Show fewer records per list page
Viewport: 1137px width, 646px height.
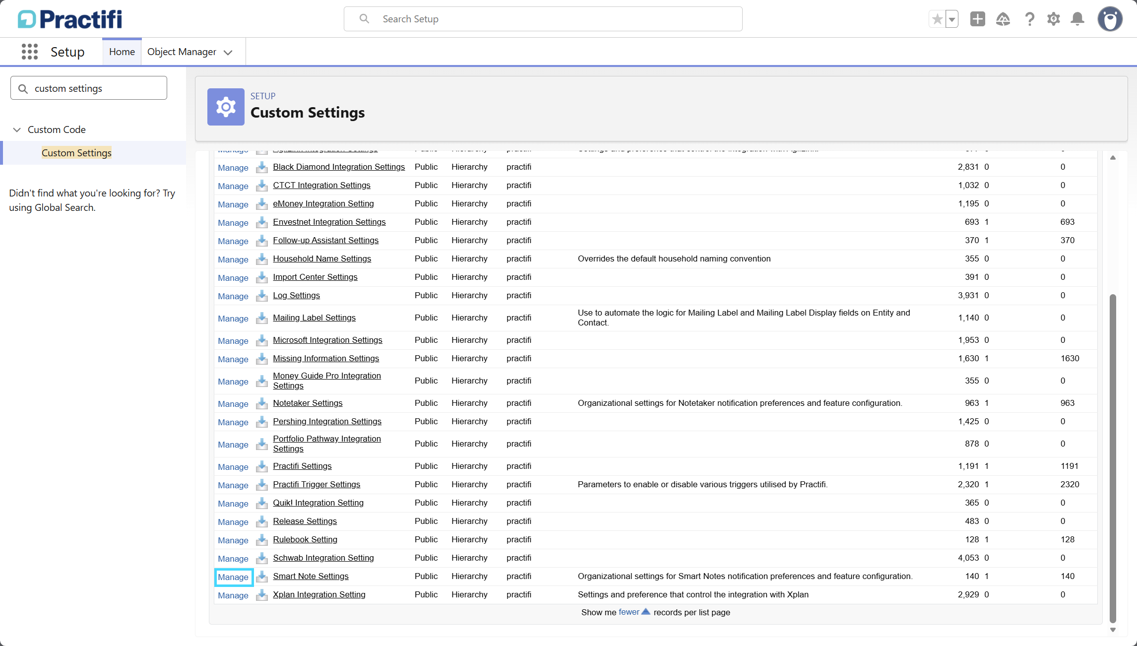click(629, 612)
